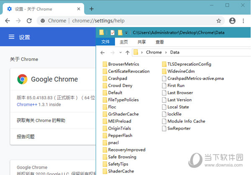
Task: Click the chrome://settings/help address field
Action: tap(98, 21)
